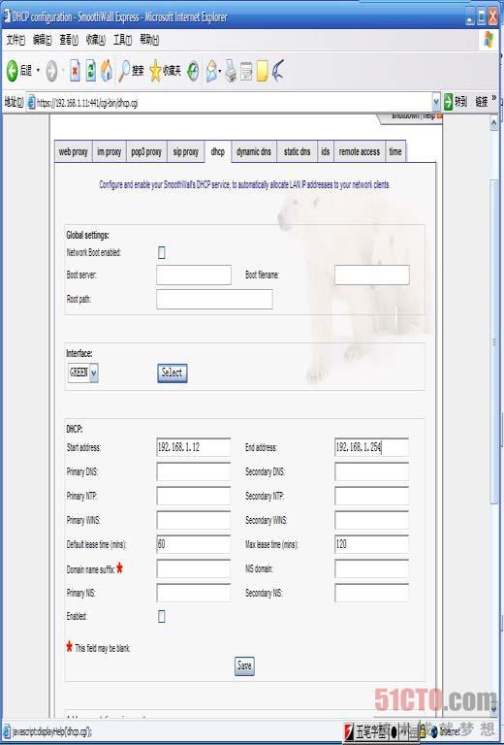Click the Start address field
The height and width of the screenshot is (745, 504).
(x=194, y=447)
